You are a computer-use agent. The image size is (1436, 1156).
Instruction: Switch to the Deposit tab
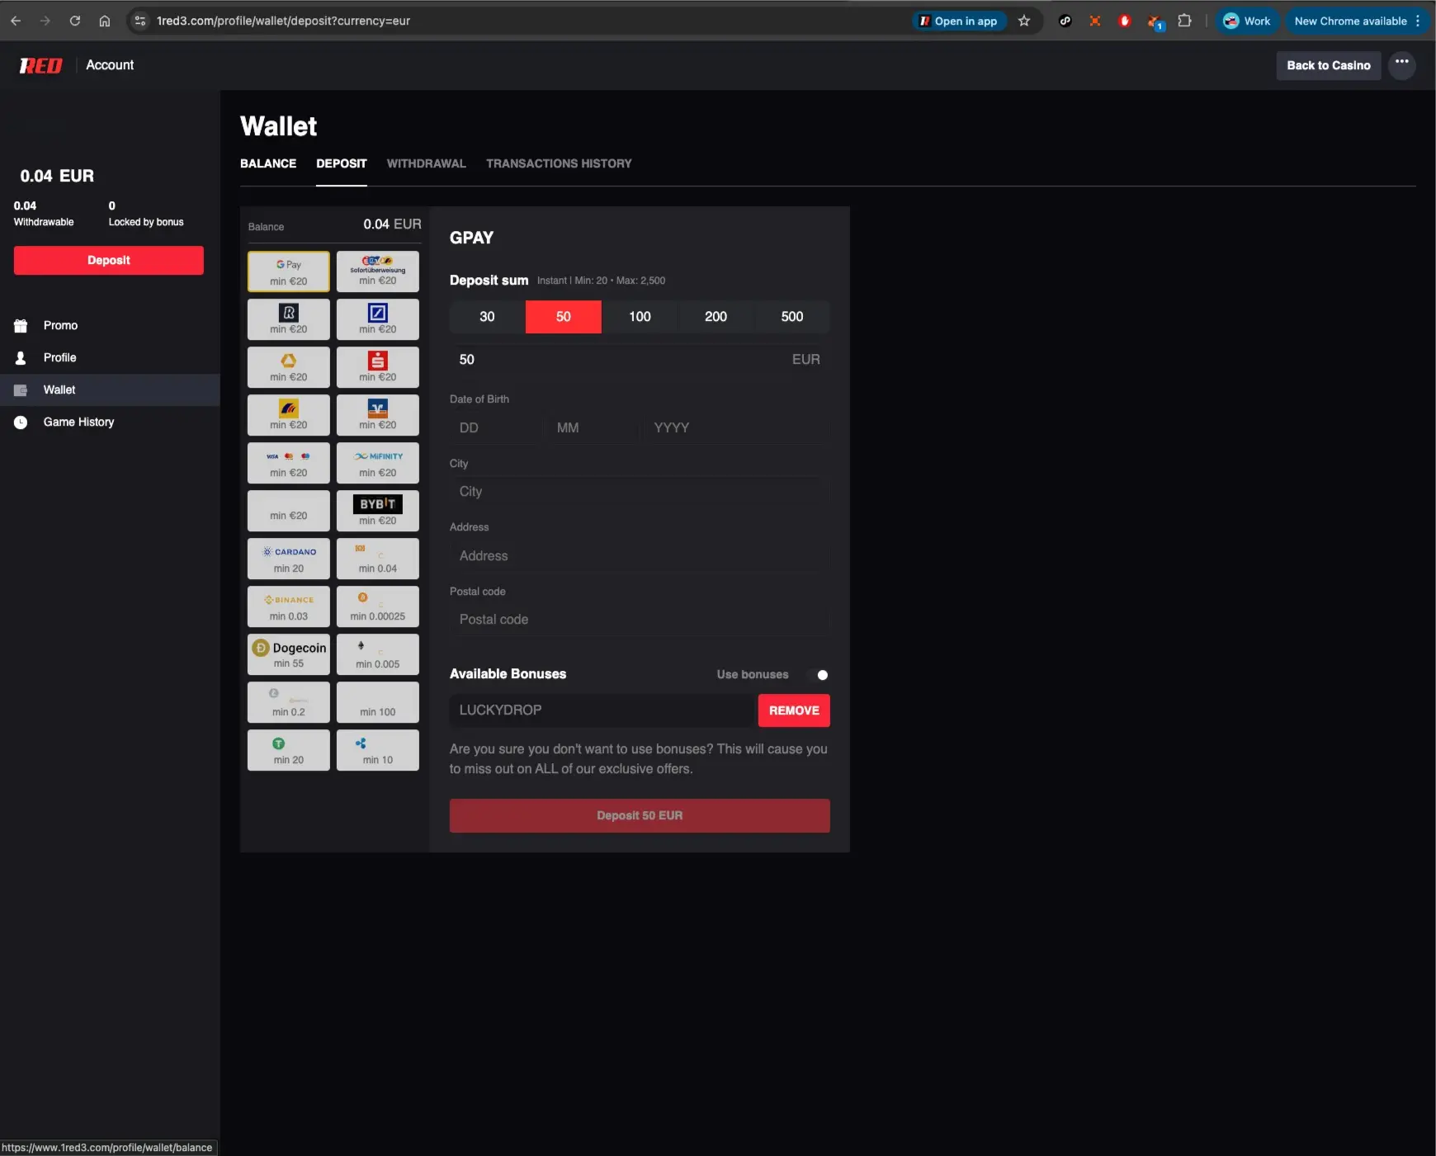tap(342, 163)
